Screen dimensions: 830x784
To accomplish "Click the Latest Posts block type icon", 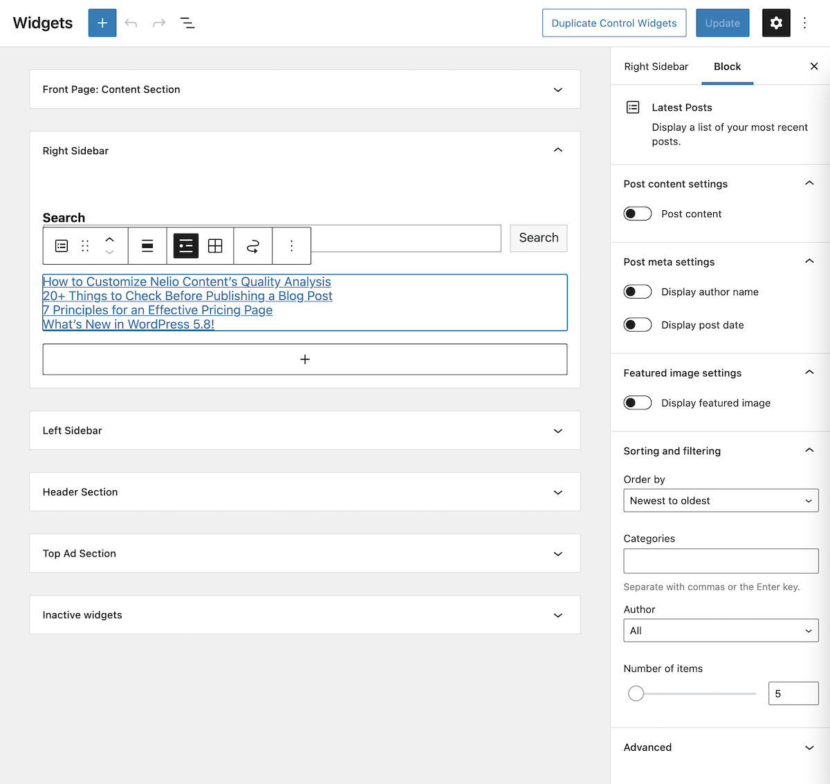I will (x=62, y=245).
